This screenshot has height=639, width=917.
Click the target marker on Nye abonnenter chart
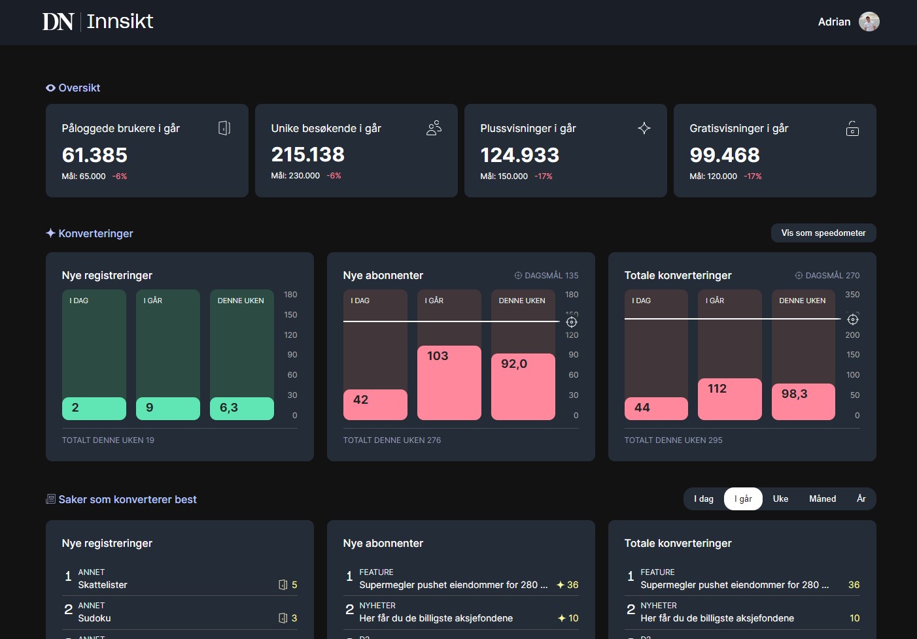pyautogui.click(x=571, y=322)
